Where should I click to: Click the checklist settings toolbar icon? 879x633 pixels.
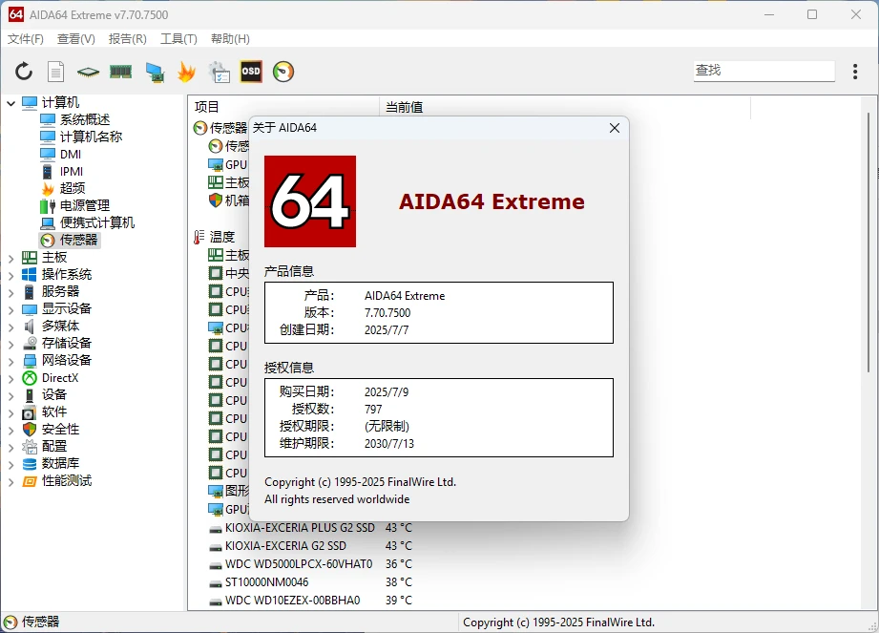tap(219, 73)
